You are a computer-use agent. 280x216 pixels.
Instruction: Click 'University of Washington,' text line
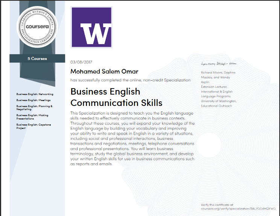(x=219, y=101)
